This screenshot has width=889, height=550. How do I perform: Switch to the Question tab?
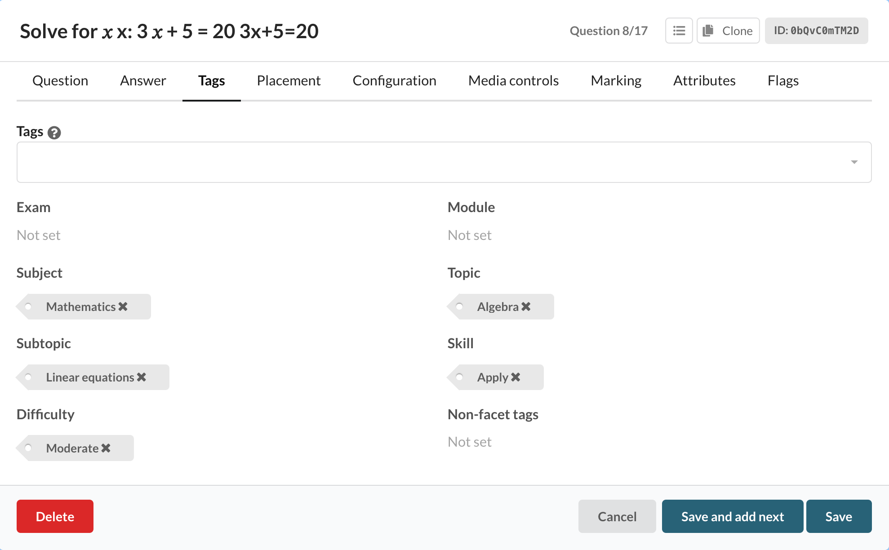tap(60, 80)
